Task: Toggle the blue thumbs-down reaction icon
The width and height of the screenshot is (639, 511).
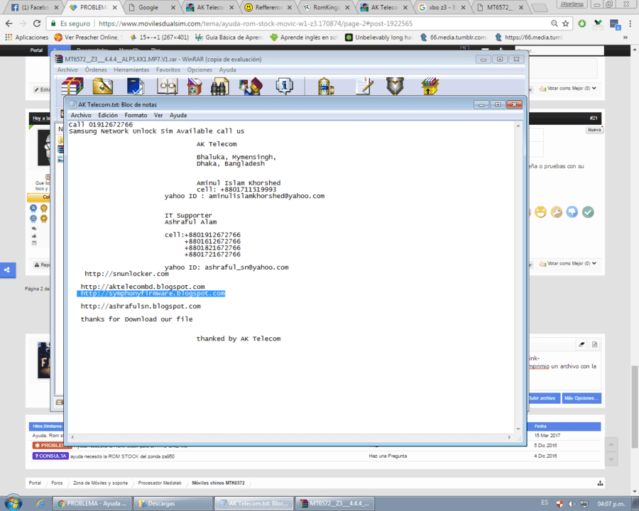Action: pos(572,212)
